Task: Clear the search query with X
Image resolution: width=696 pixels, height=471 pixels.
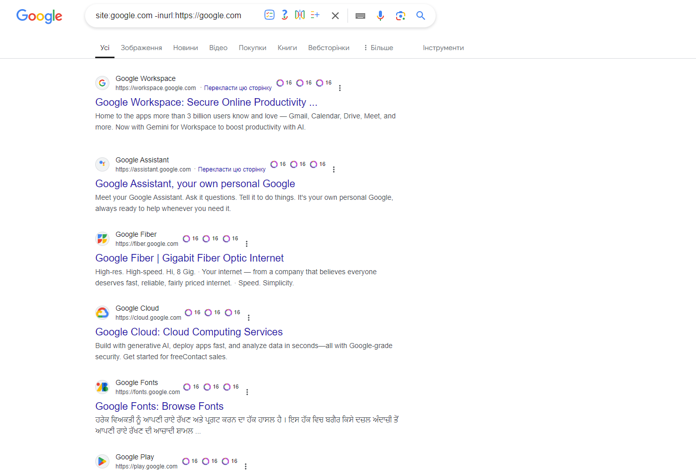Action: [335, 16]
